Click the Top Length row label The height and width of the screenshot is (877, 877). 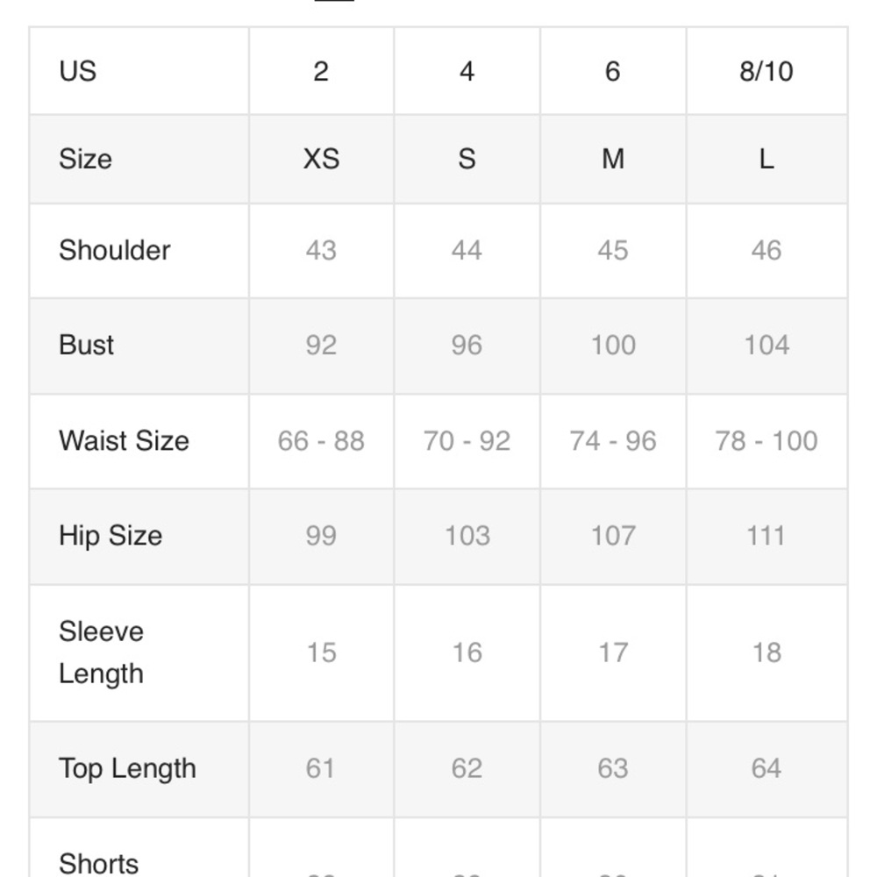tap(127, 768)
